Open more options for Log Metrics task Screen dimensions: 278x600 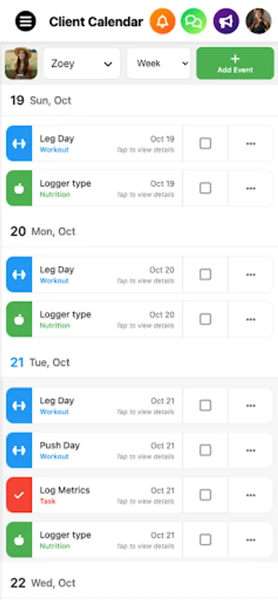[x=251, y=495]
